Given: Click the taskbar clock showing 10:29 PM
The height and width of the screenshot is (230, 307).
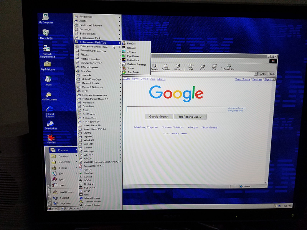Looking at the screenshot, I should pos(286,206).
